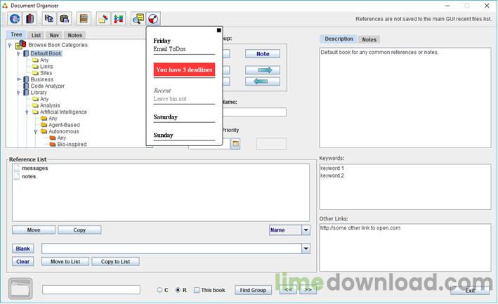Select the messages item in Reference List
This screenshot has width=498, height=304.
[34, 168]
